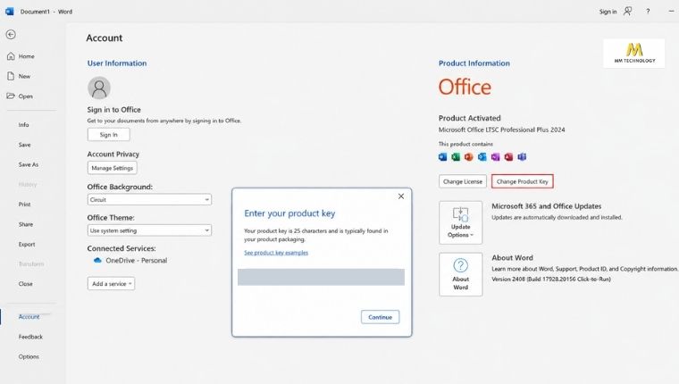Open the Export page
This screenshot has height=384, width=679.
(27, 244)
